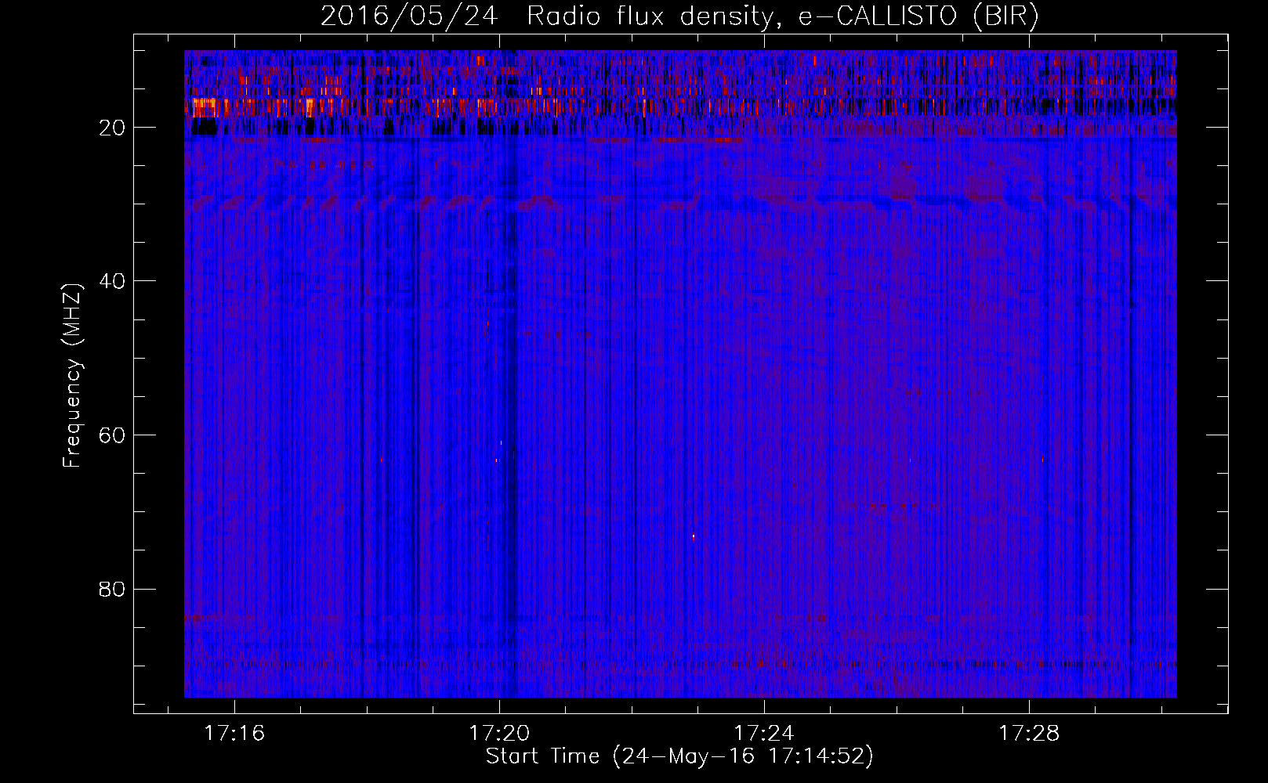Click the '80' frequency tick label
The image size is (1268, 783).
[x=113, y=589]
